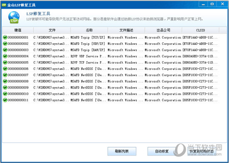Screen dimensions: 229x163
Task: Click the 刷新列表 refresh list button
Action: point(122,151)
